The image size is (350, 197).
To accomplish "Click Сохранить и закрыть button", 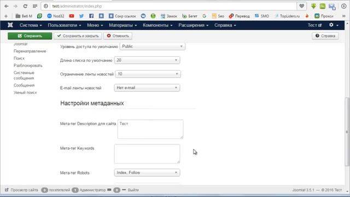I will click(78, 36).
